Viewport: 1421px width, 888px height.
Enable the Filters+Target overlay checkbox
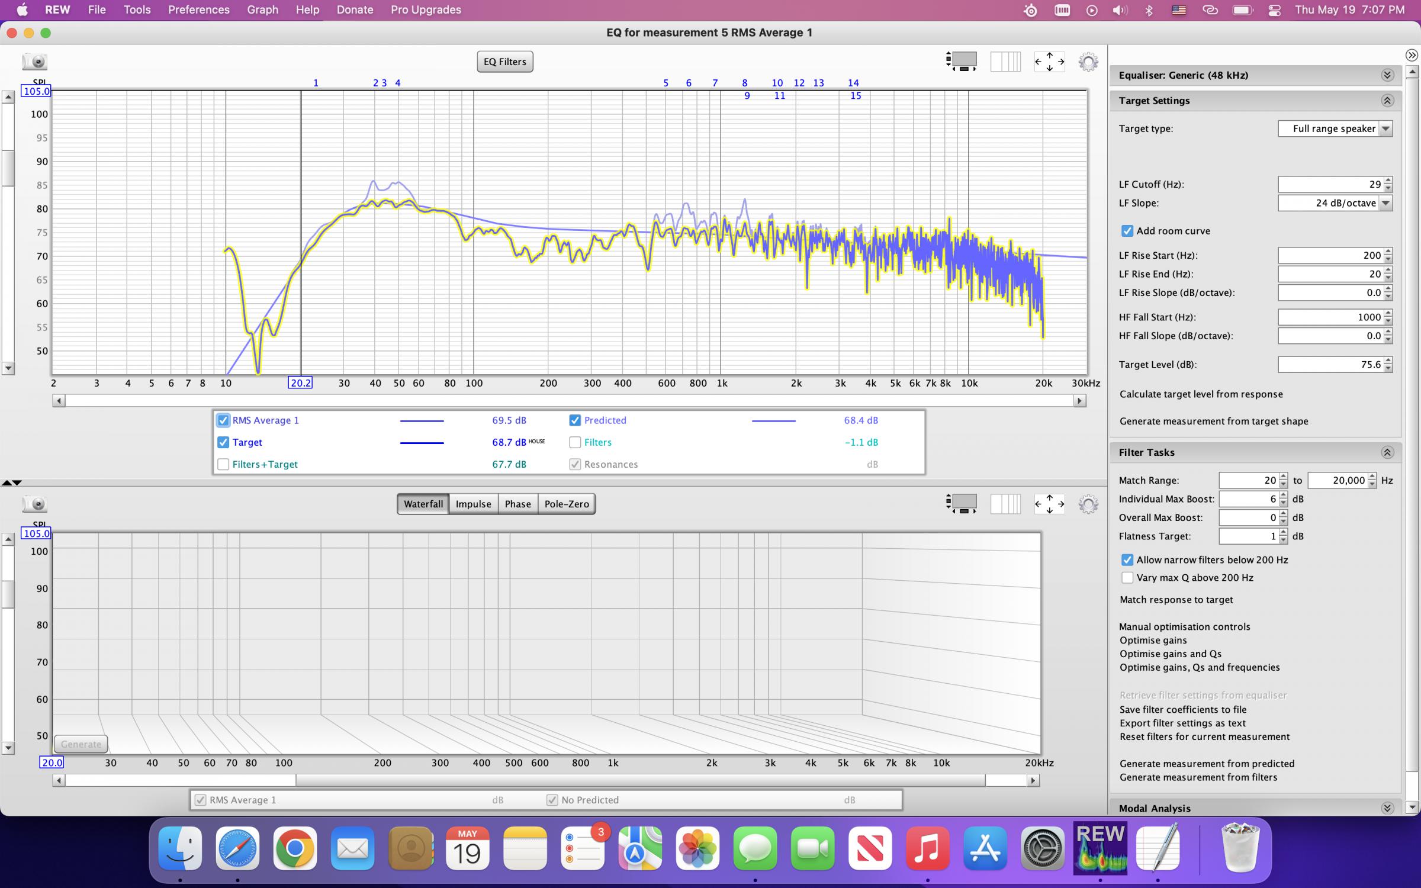click(223, 464)
